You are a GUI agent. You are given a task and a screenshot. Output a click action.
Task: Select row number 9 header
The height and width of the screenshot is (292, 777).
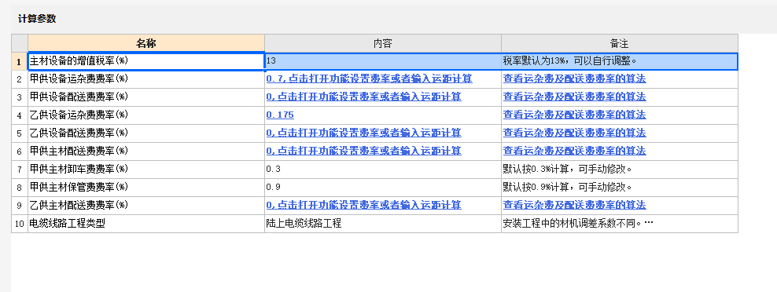[20, 205]
